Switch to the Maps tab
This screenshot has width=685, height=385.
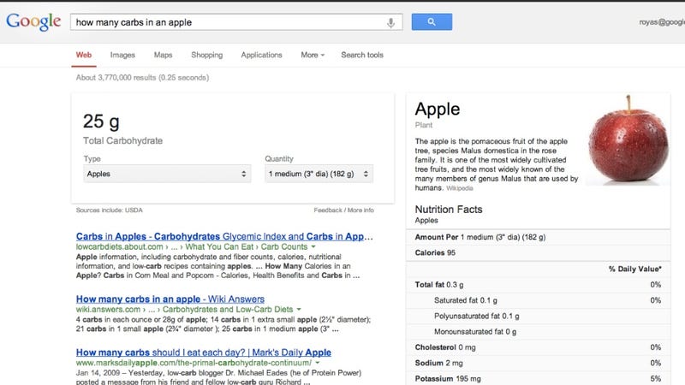[163, 55]
